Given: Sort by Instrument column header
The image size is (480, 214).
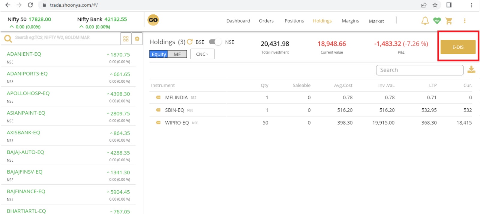Looking at the screenshot, I should pyautogui.click(x=163, y=85).
